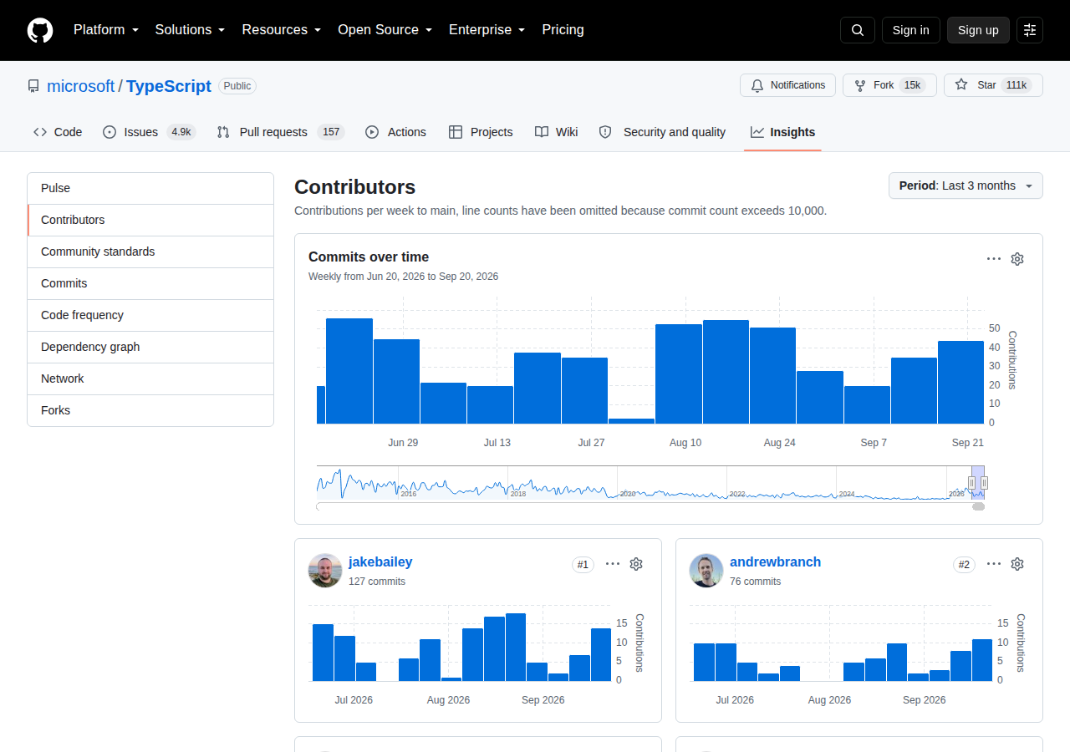Open the TypeScript repository link
The image size is (1070, 752).
[x=169, y=86]
